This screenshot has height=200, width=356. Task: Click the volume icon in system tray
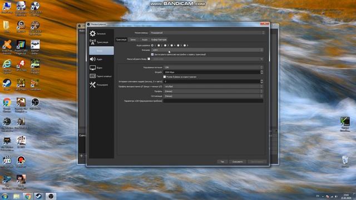tap(336, 196)
